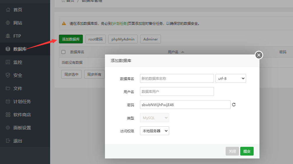Screen dimensions: 293x164
Task: Expand the 访问权限 本地服务器 dropdown
Action: point(154,131)
